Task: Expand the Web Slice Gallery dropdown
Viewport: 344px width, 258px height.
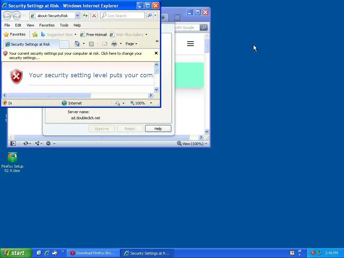Action: point(146,35)
